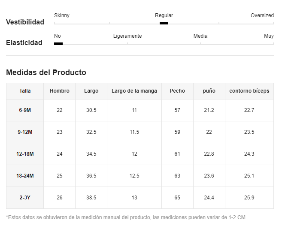Screen dimensions: 285x229
Task: Click the contorno bíceps column header
Action: (249, 91)
